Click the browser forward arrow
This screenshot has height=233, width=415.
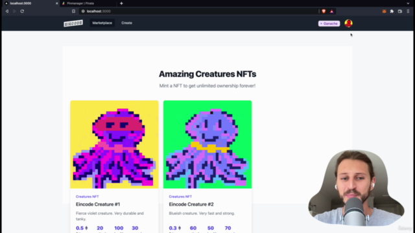[x=14, y=12]
